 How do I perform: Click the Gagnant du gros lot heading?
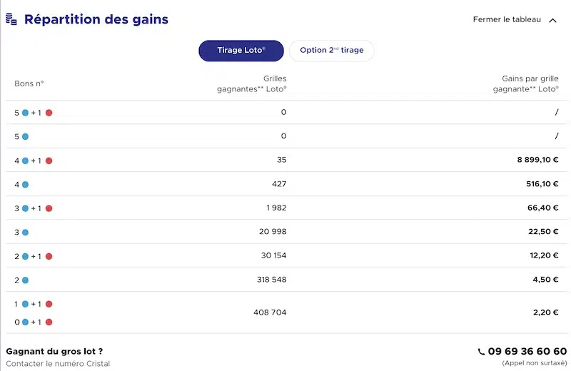[x=54, y=351]
